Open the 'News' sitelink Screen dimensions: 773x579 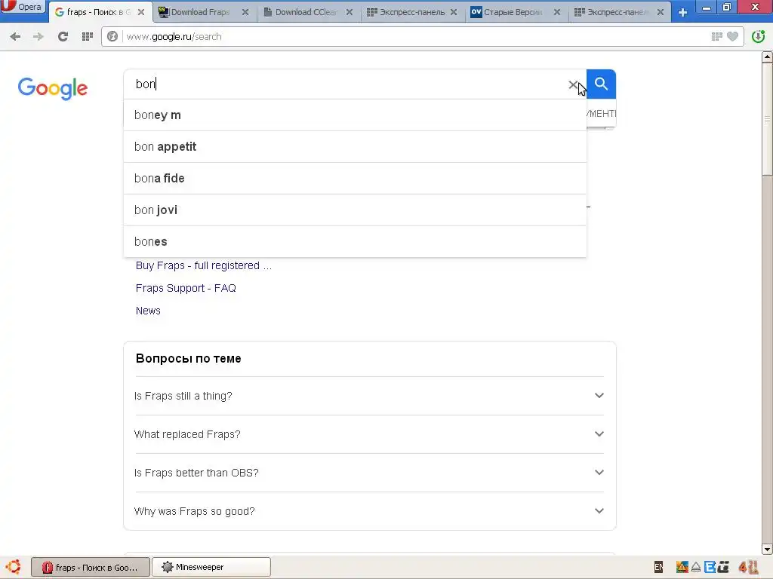(x=148, y=311)
